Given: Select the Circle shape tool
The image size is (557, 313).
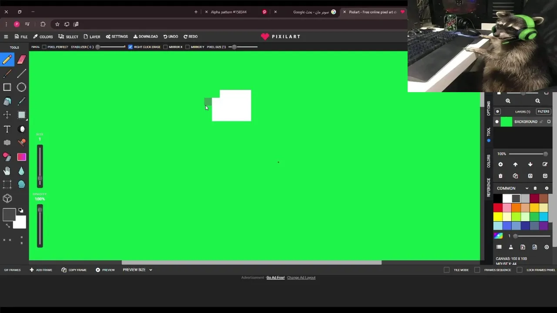Looking at the screenshot, I should [21, 87].
